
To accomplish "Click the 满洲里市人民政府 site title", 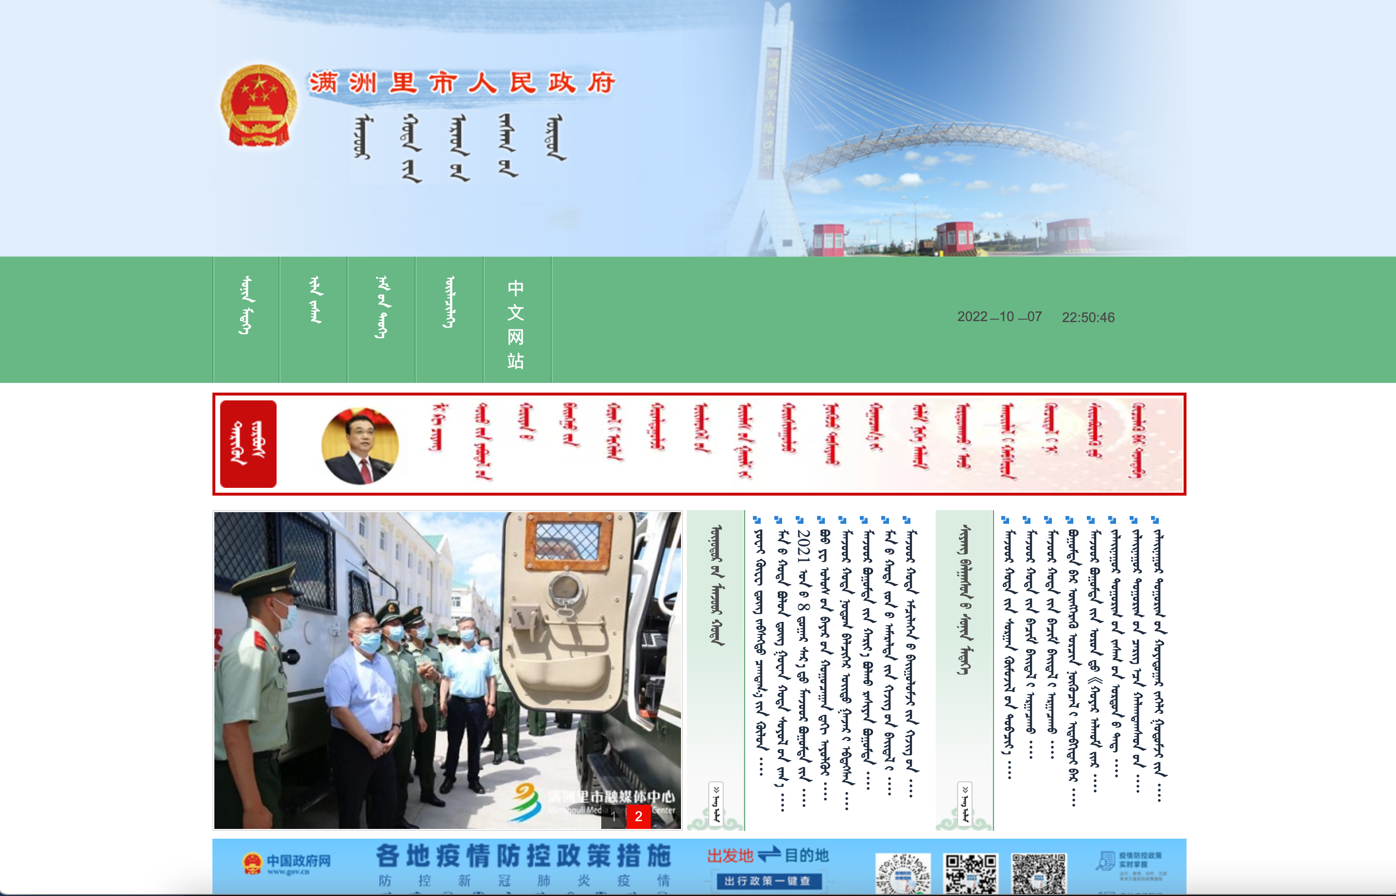I will tap(462, 83).
